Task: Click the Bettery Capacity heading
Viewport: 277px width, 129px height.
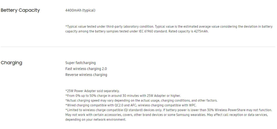Action: [x=20, y=11]
